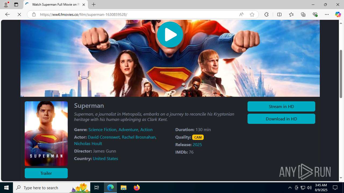Minimize the Edge window

point(313,5)
